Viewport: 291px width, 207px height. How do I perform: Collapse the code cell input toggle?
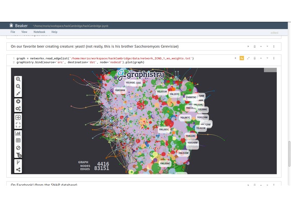[248, 58]
